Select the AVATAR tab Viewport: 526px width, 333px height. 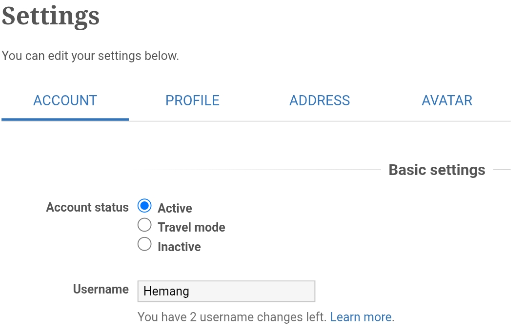[447, 100]
